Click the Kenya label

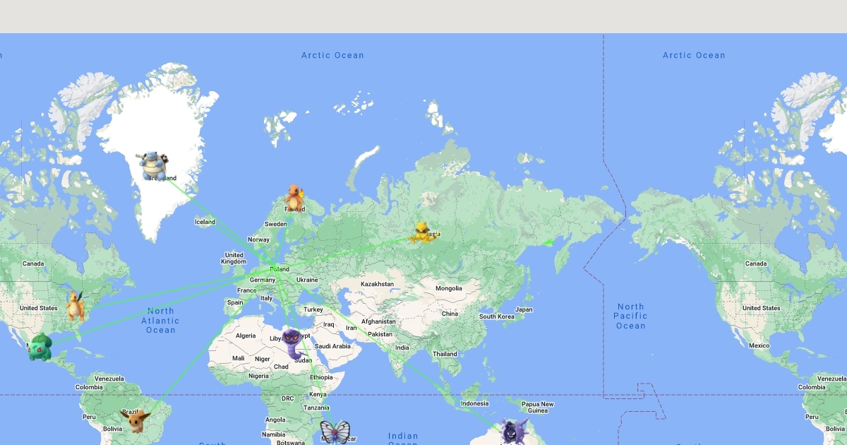[x=318, y=394]
